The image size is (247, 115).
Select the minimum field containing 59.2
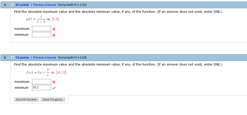point(42,87)
